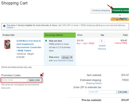
Task: Click the Continue shopping button
Action: 101,11
